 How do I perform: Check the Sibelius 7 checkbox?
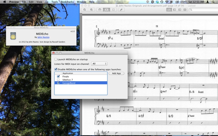(x=58, y=80)
